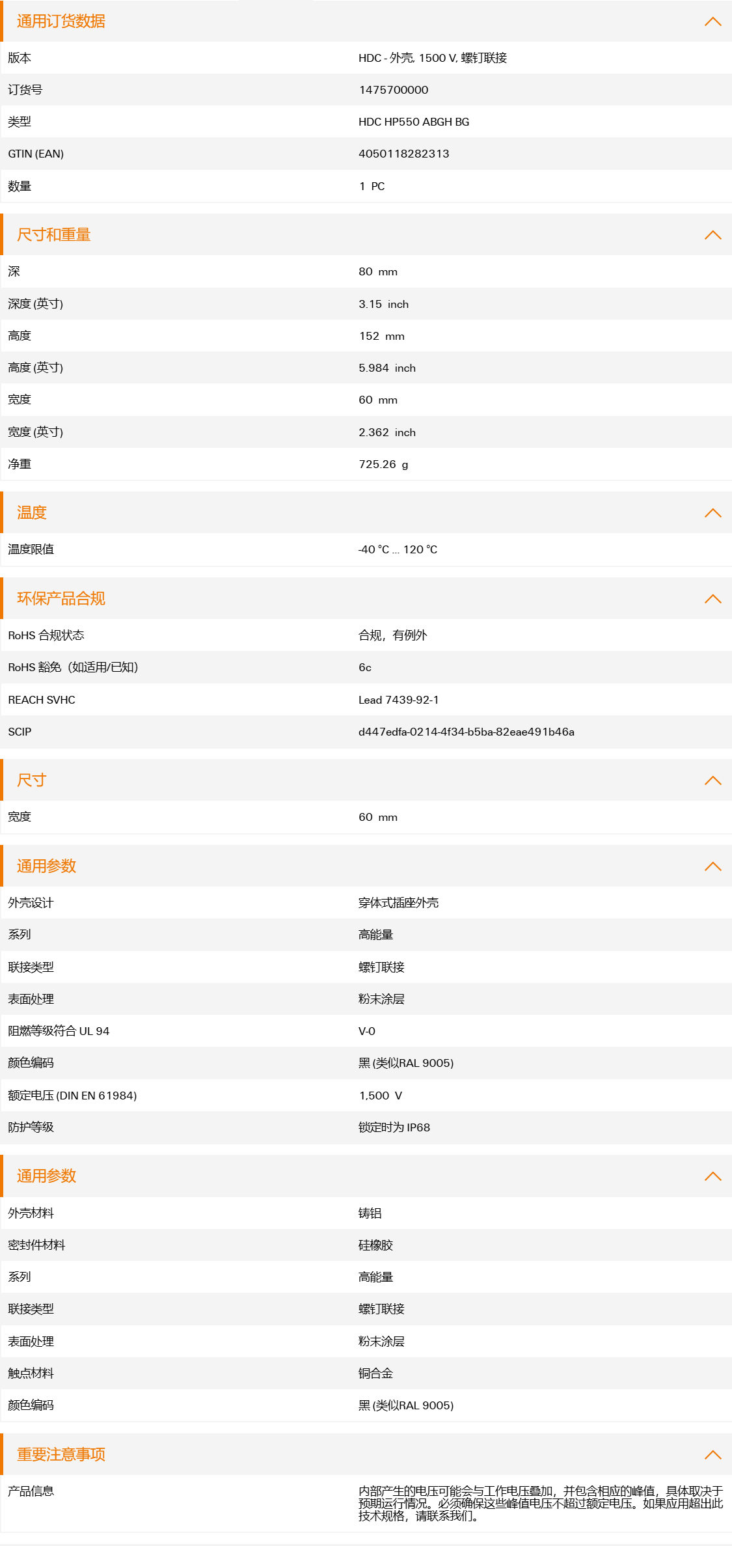Click the REACH SVHC label
732x1546 pixels.
click(x=42, y=700)
